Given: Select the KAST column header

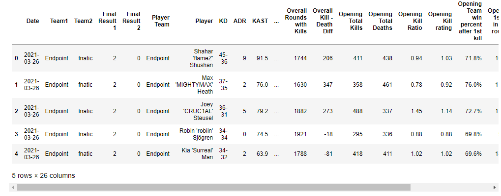Looking at the screenshot, I should click(260, 21).
